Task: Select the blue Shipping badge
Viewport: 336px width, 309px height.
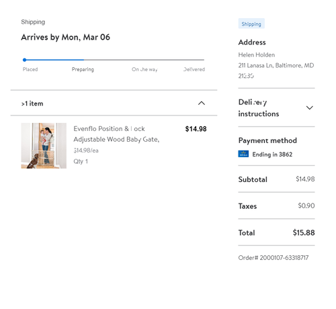Action: coord(251,24)
